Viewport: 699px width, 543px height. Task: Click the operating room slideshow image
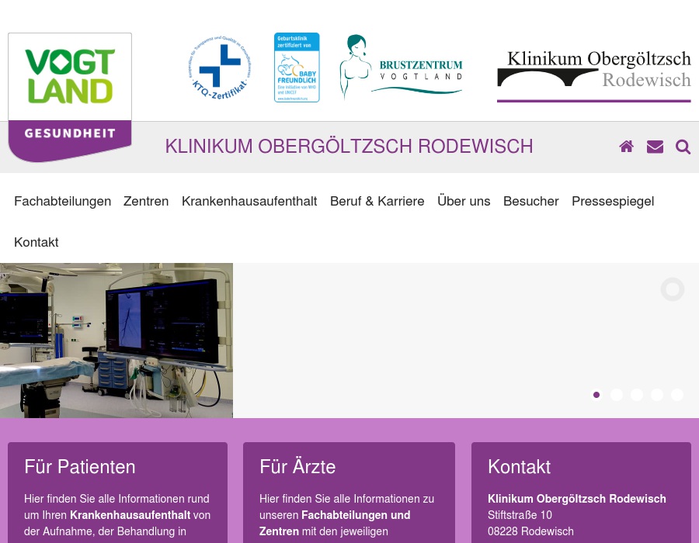coord(116,341)
